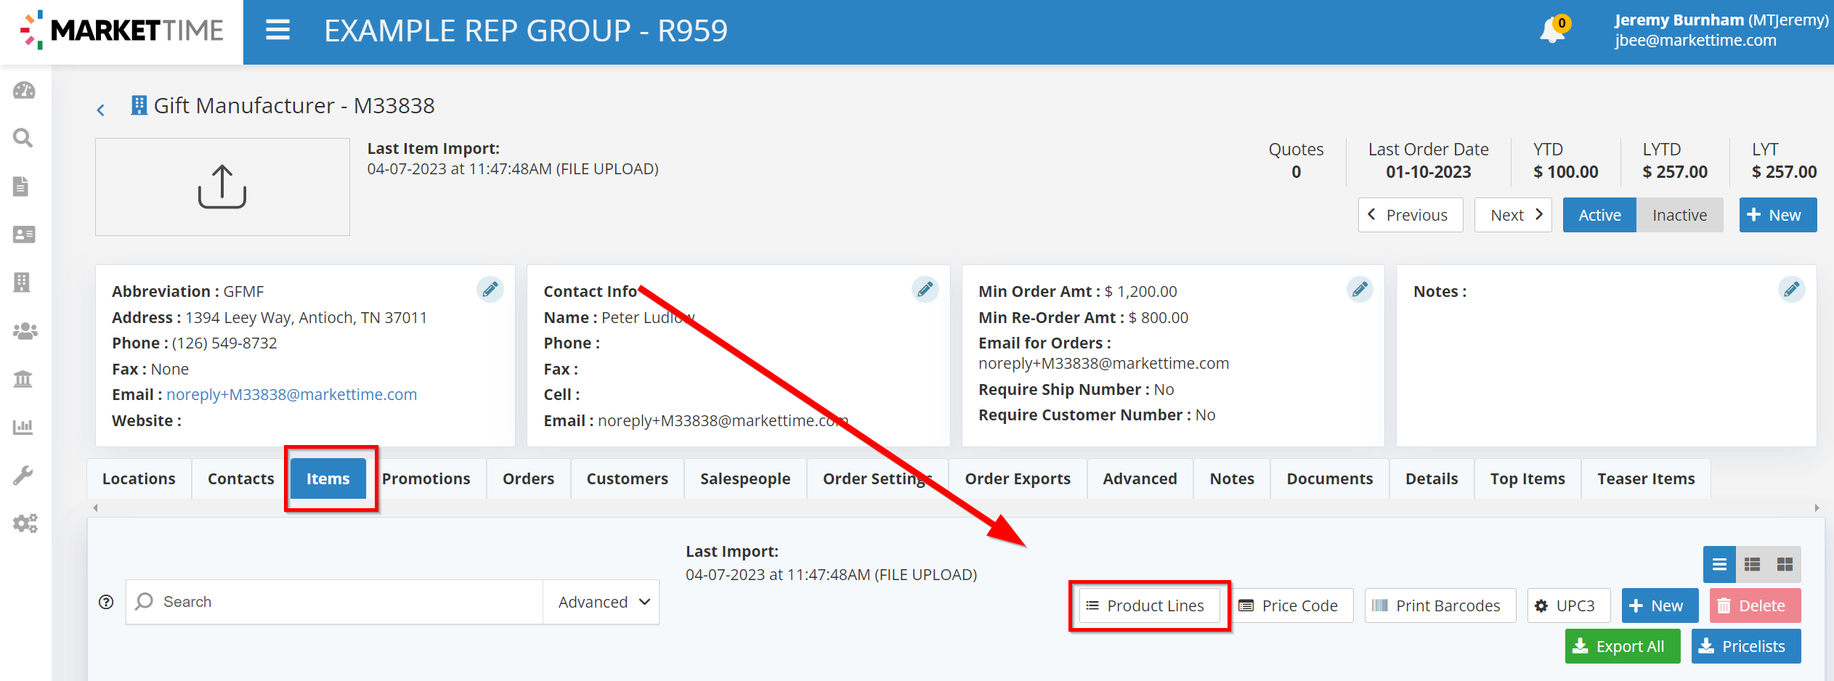Go to Previous manufacturer
This screenshot has width=1834, height=681.
click(1410, 215)
